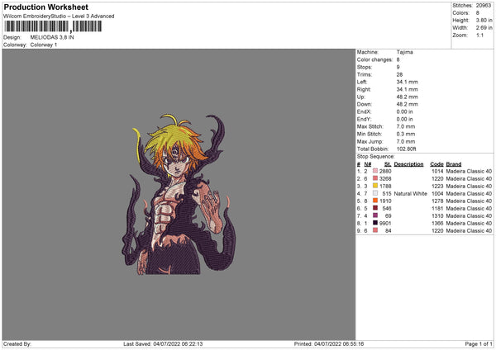Click Madeira Classic 40 in code 1366 row

(469, 224)
